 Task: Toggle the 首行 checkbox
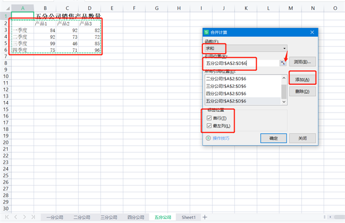click(x=209, y=118)
